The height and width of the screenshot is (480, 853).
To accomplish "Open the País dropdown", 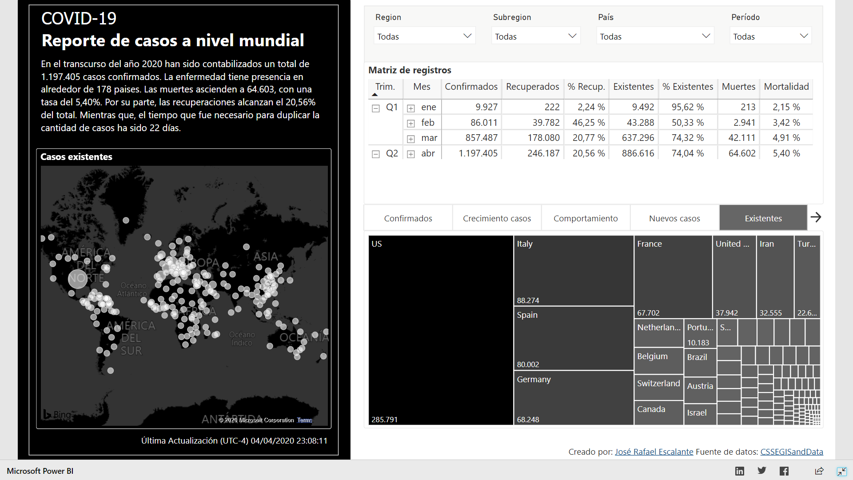I will click(x=655, y=36).
